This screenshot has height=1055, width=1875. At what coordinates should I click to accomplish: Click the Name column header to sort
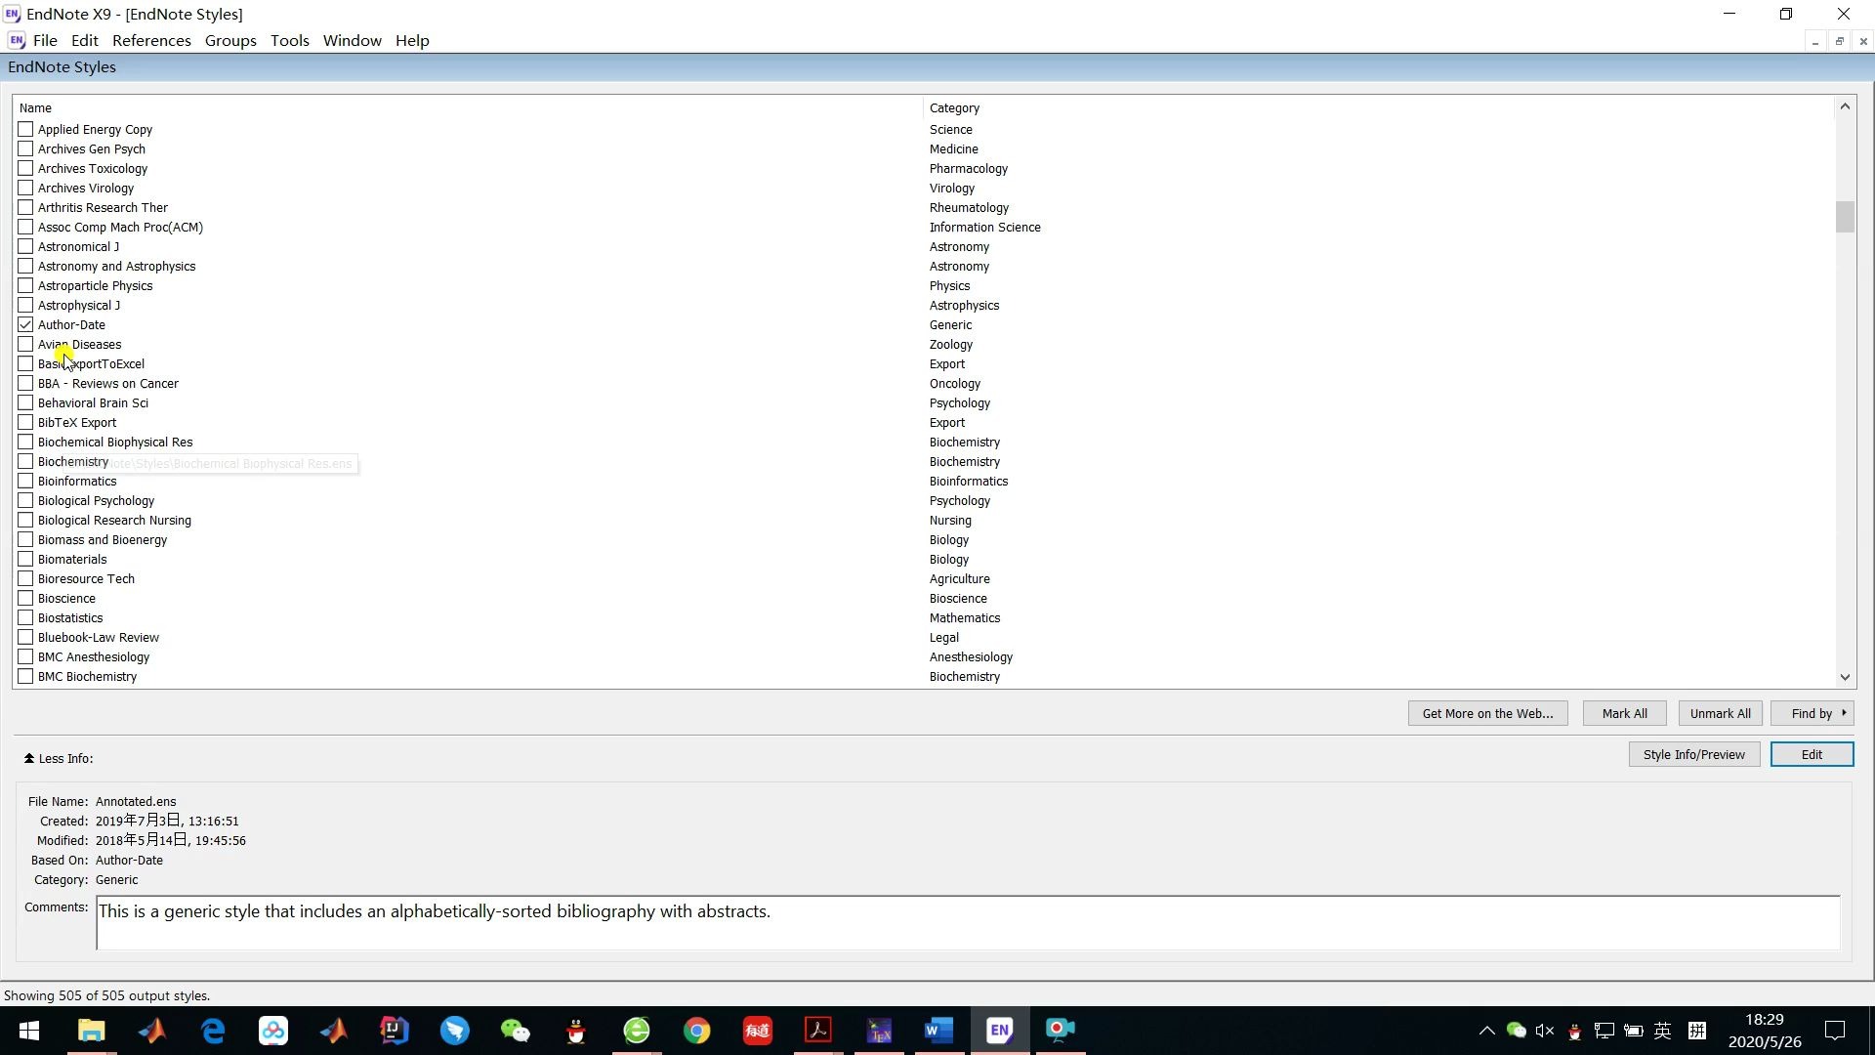pos(35,106)
